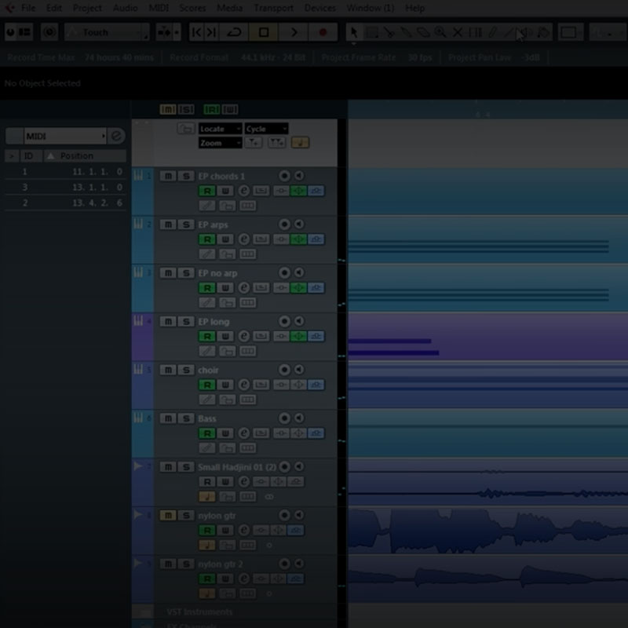Image resolution: width=628 pixels, height=628 pixels.
Task: Select the Erase tool
Action: tap(423, 32)
